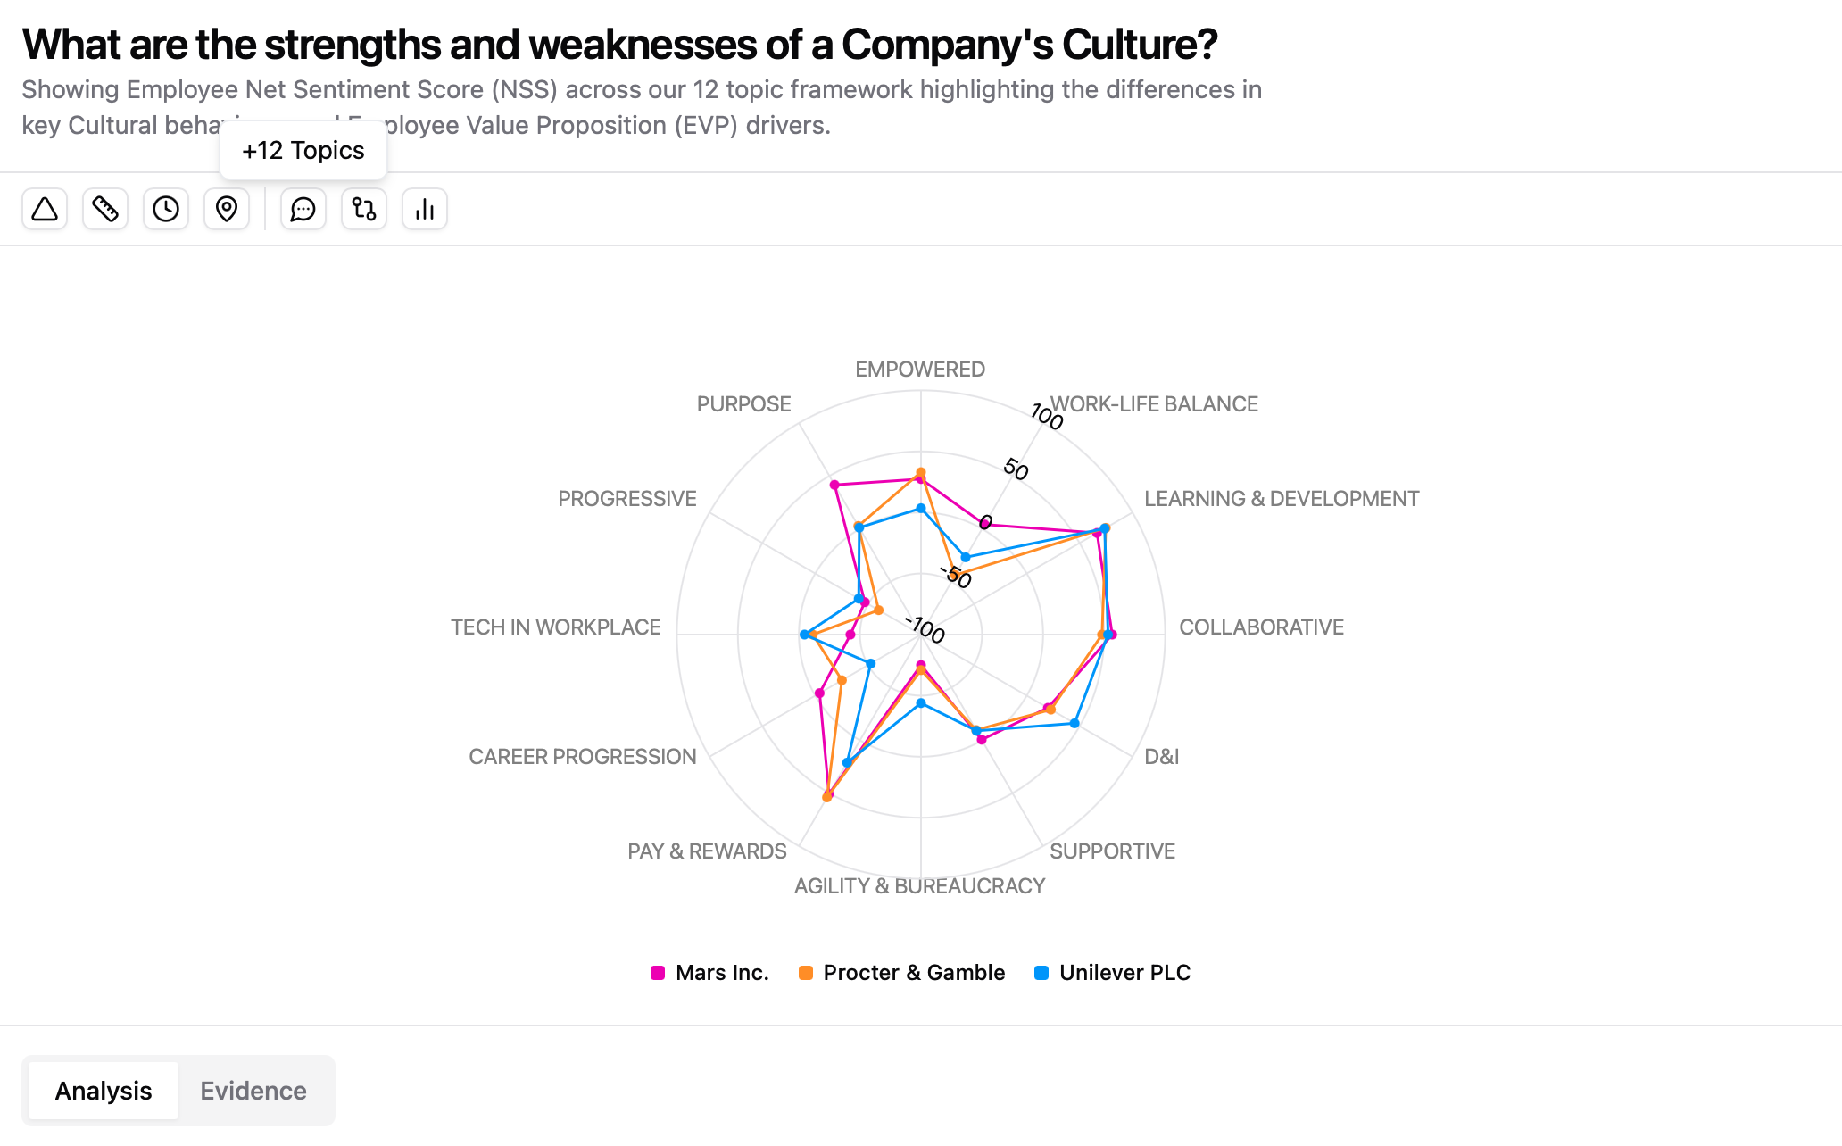The width and height of the screenshot is (1842, 1146).
Task: Switch to bar chart view icon
Action: (425, 210)
